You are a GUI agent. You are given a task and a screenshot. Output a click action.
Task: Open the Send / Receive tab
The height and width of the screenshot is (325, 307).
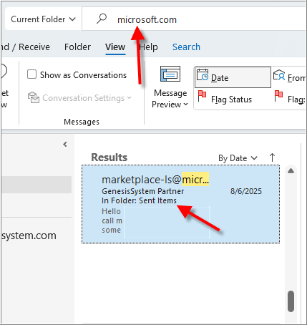click(25, 47)
